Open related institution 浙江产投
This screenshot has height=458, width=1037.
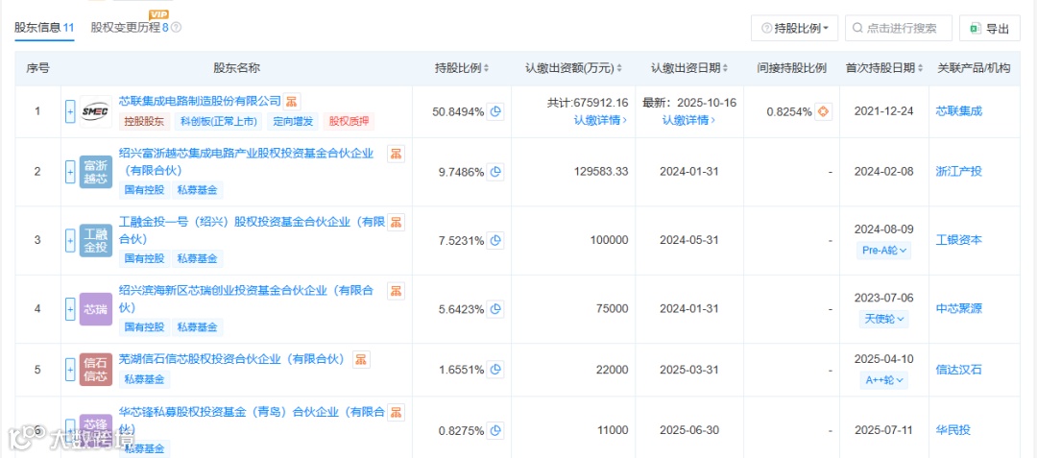pyautogui.click(x=959, y=172)
